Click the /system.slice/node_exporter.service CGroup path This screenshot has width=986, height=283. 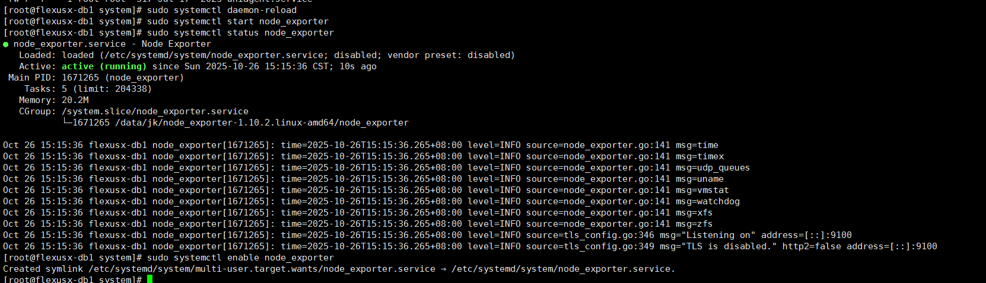(x=155, y=111)
